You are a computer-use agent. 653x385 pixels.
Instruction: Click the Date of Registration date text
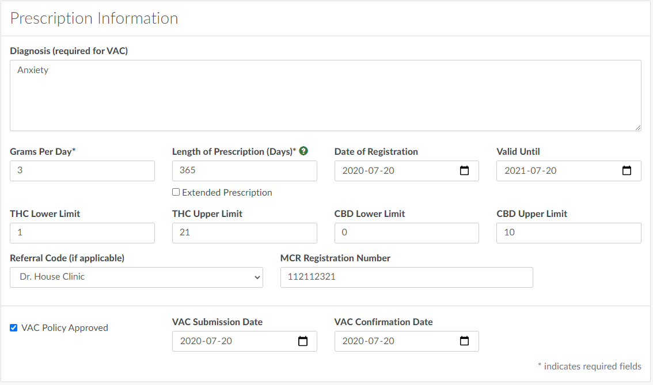point(369,171)
